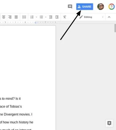Open the comments history icon

(70, 6)
